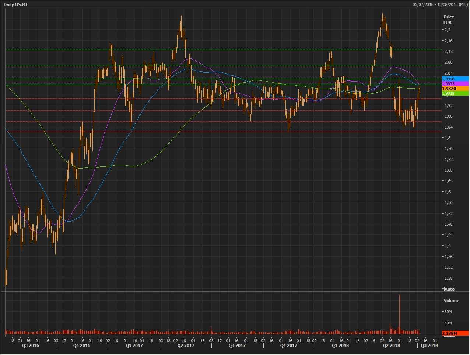Click the green 1,9818 moving average tag

pyautogui.click(x=455, y=93)
